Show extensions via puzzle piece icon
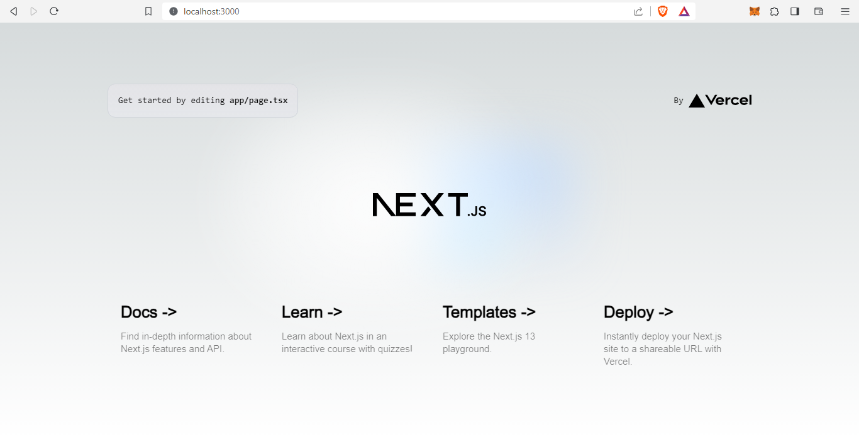Image resolution: width=859 pixels, height=437 pixels. pyautogui.click(x=775, y=11)
